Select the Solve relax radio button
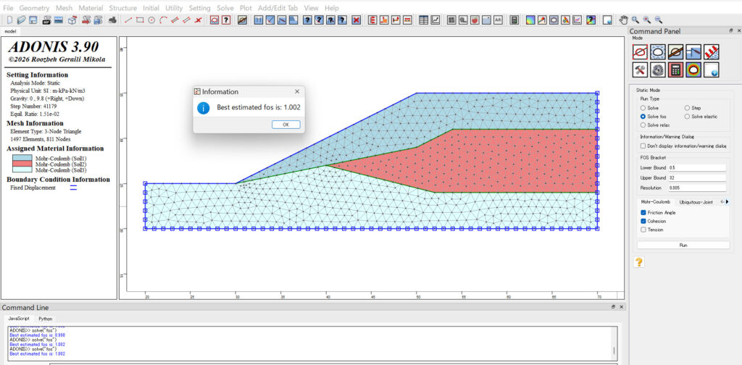This screenshot has height=365, width=742. pyautogui.click(x=643, y=125)
